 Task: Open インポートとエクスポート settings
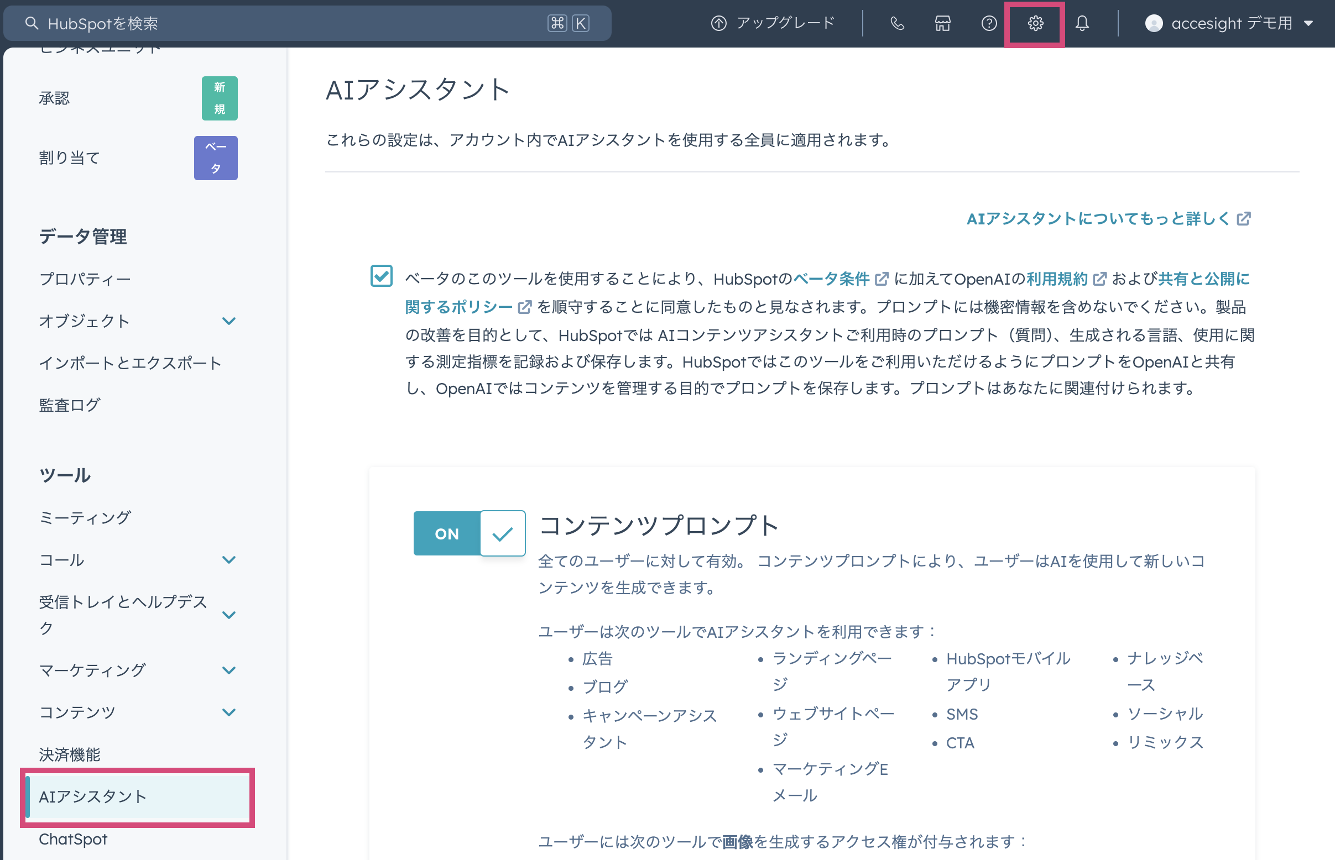pos(131,363)
